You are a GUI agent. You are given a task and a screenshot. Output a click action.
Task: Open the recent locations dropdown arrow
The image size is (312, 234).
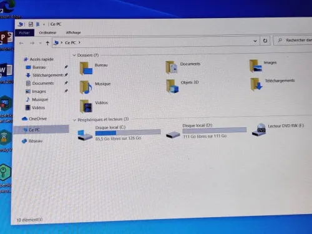(x=41, y=43)
